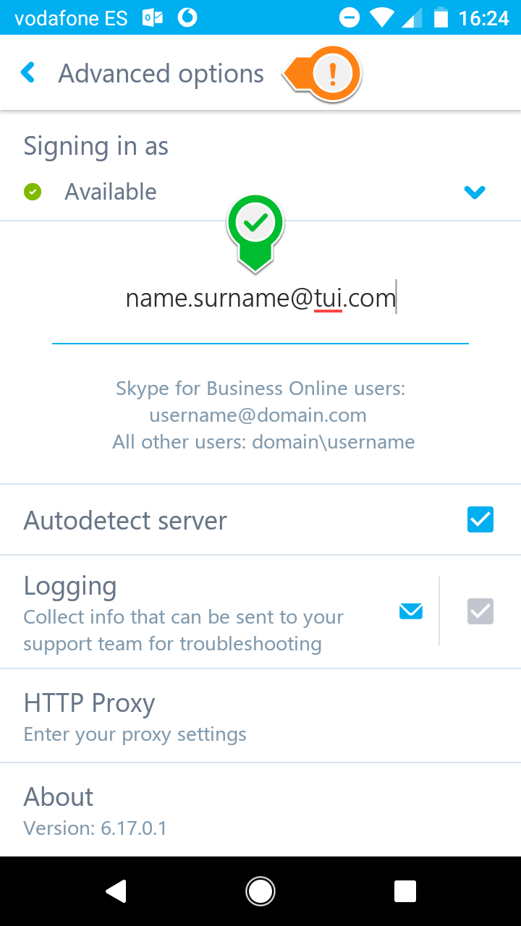The width and height of the screenshot is (521, 926).
Task: Open the Available status dropdown
Action: (x=260, y=192)
